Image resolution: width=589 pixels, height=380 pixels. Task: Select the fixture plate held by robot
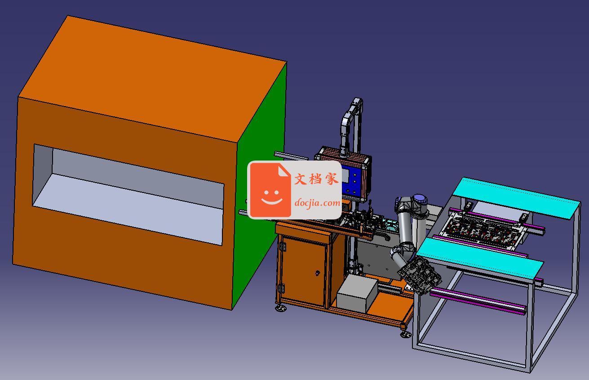(x=420, y=275)
